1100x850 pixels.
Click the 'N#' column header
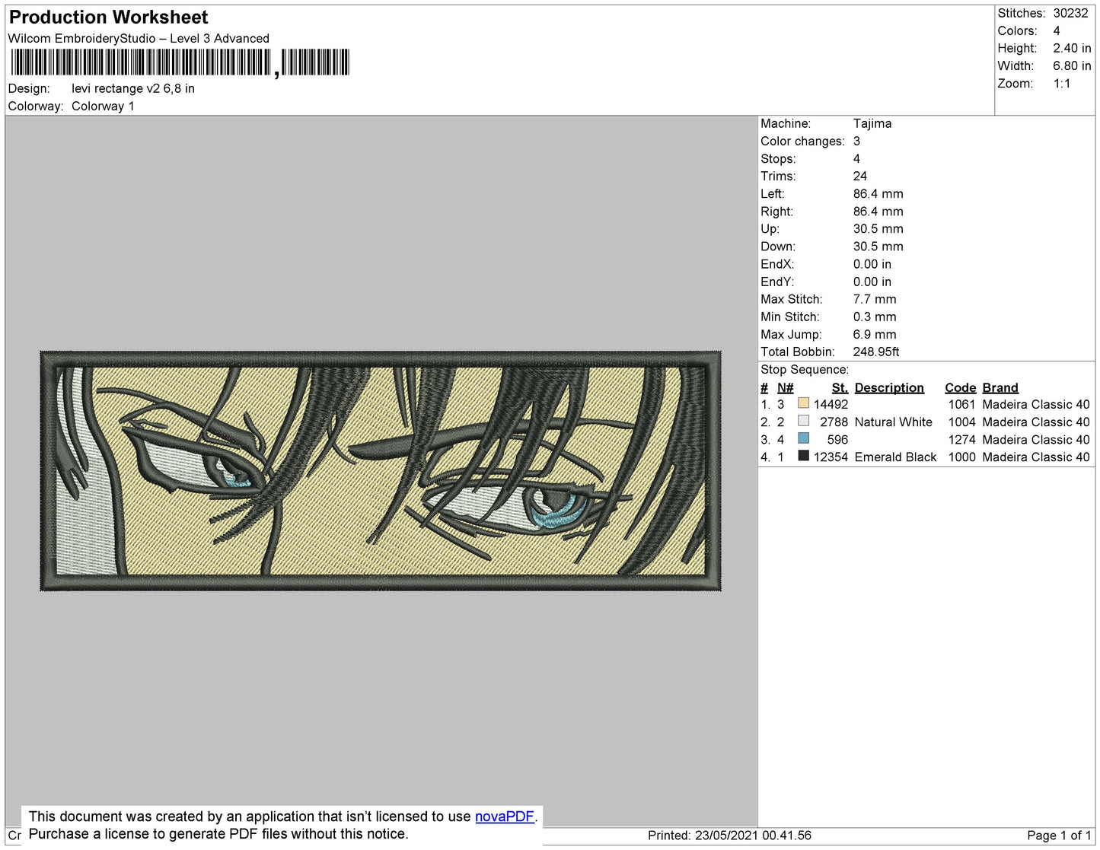pos(785,388)
